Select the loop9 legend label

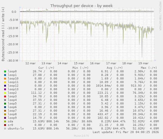pos(12,118)
